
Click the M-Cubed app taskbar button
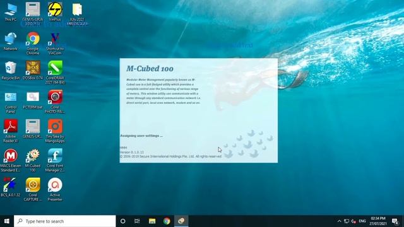pos(181,221)
